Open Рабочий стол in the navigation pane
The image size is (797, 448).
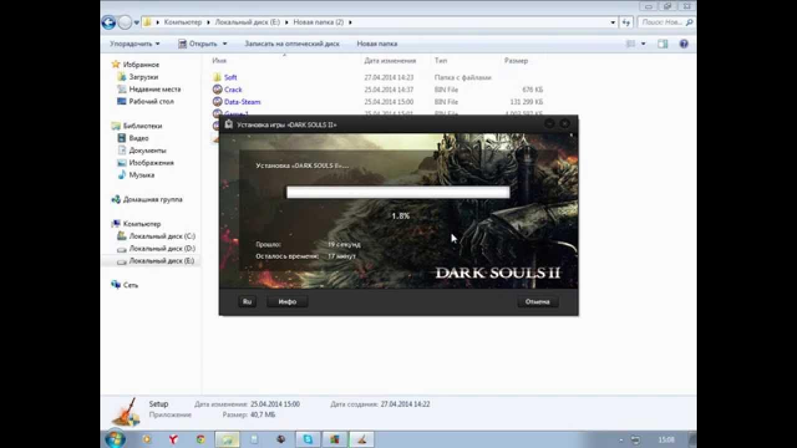click(x=145, y=101)
